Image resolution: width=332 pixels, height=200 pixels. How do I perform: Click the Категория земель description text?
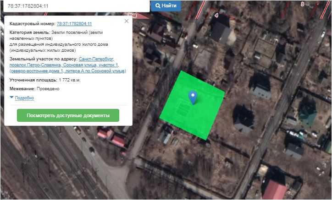click(59, 42)
